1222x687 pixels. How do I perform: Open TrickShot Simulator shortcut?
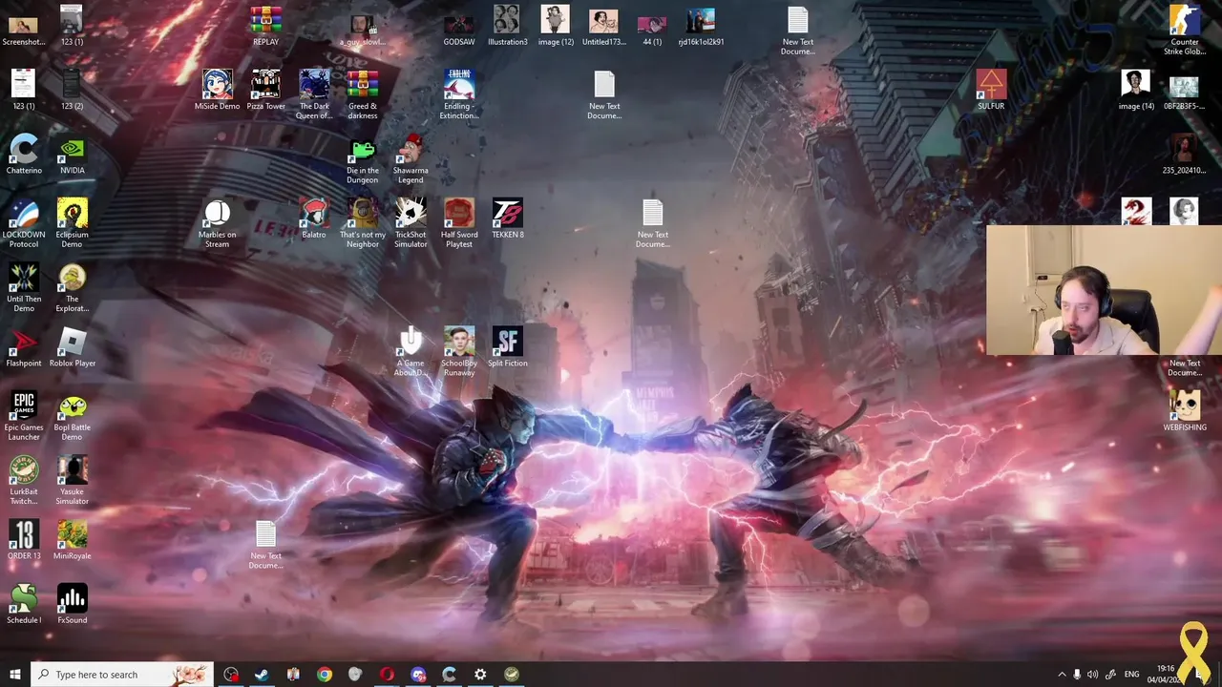[411, 222]
